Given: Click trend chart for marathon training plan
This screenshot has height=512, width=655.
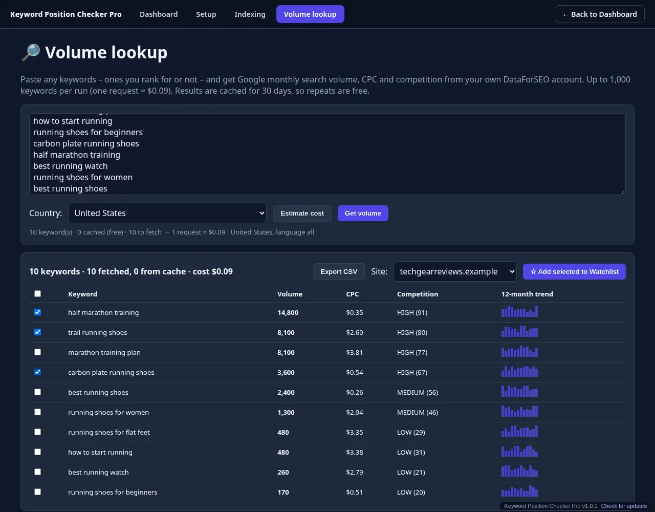Looking at the screenshot, I should coord(519,351).
